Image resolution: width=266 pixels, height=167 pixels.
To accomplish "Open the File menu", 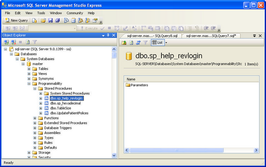I will click(7, 13).
